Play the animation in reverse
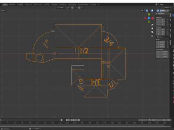174x130 pixels. pos(72,120)
